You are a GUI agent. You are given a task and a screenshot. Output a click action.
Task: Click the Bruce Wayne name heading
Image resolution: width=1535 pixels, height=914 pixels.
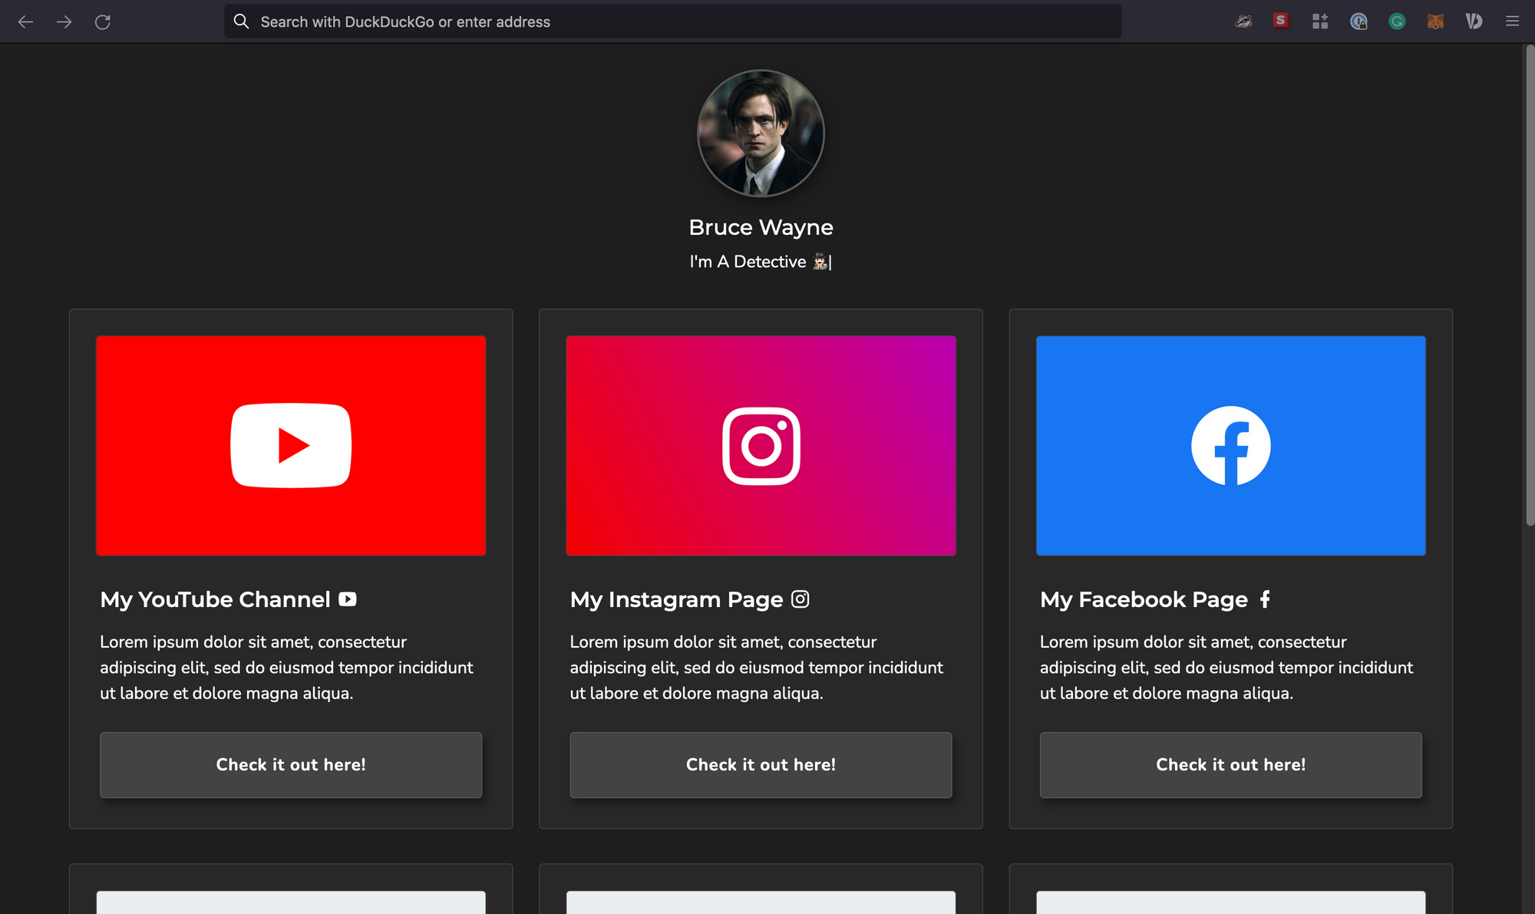click(x=761, y=227)
